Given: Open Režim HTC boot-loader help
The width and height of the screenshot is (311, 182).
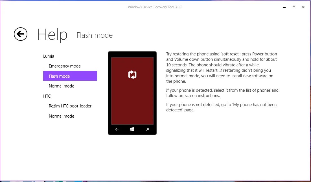Looking at the screenshot, I should click(70, 106).
